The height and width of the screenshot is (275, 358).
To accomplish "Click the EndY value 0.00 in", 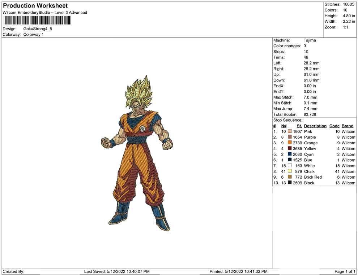I will (310, 92).
